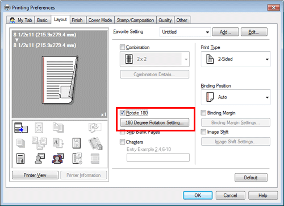Click the Auto binding position page icon
Viewport: 284px width, 206px height.
(x=210, y=97)
